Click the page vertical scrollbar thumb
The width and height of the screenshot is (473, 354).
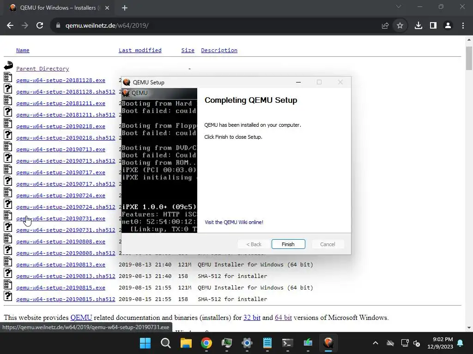point(469,59)
